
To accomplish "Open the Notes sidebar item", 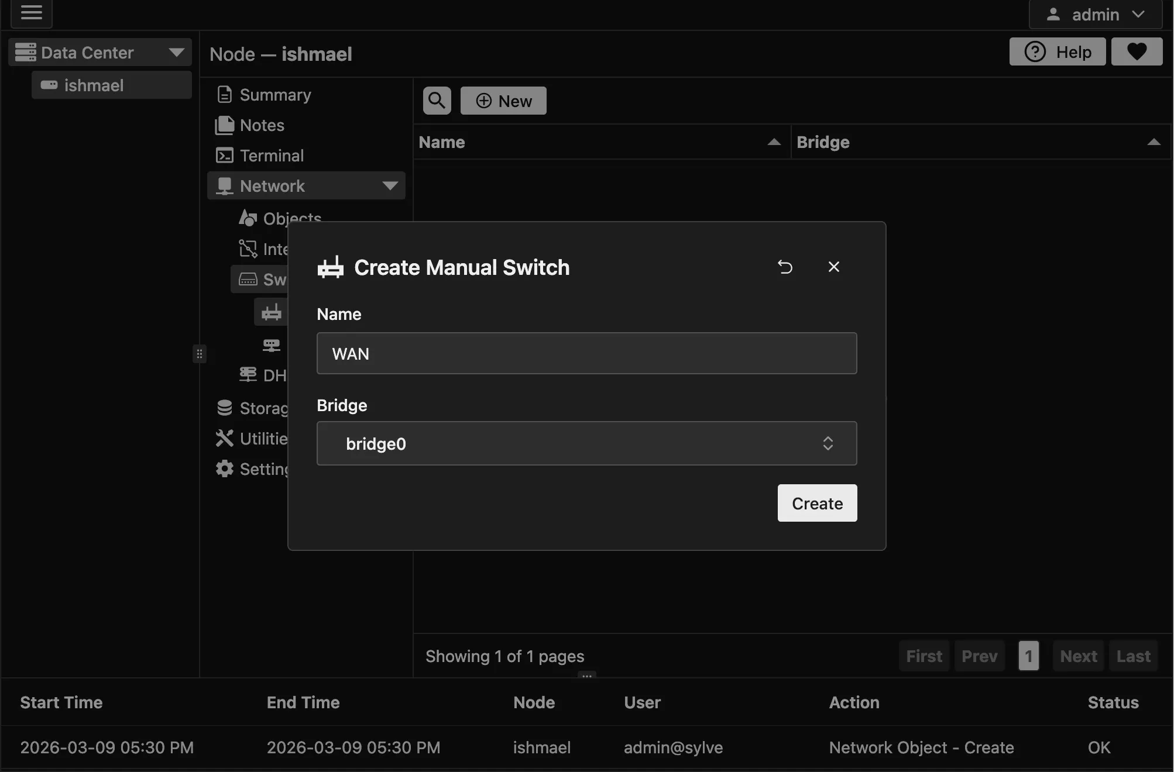I will [x=262, y=125].
